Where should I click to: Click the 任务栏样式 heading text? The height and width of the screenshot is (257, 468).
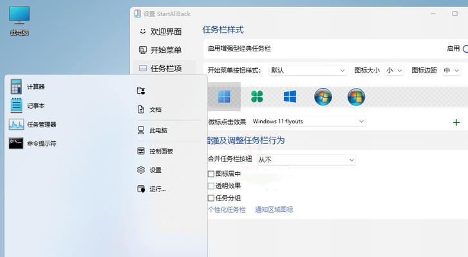tap(223, 30)
